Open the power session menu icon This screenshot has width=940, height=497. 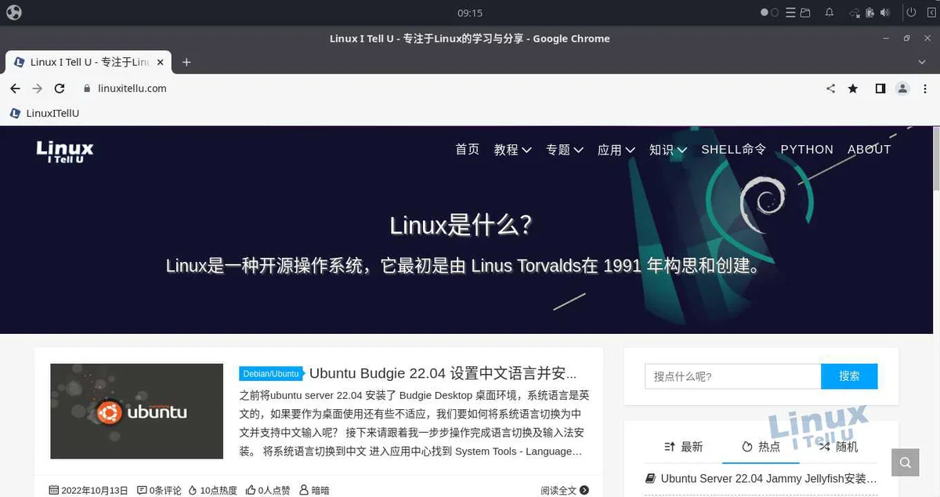911,13
